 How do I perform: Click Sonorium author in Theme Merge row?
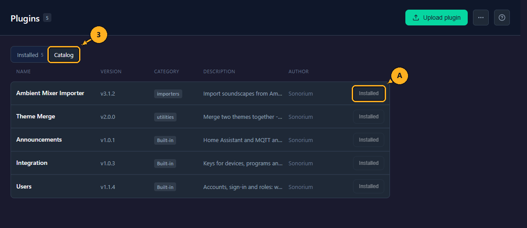[301, 117]
